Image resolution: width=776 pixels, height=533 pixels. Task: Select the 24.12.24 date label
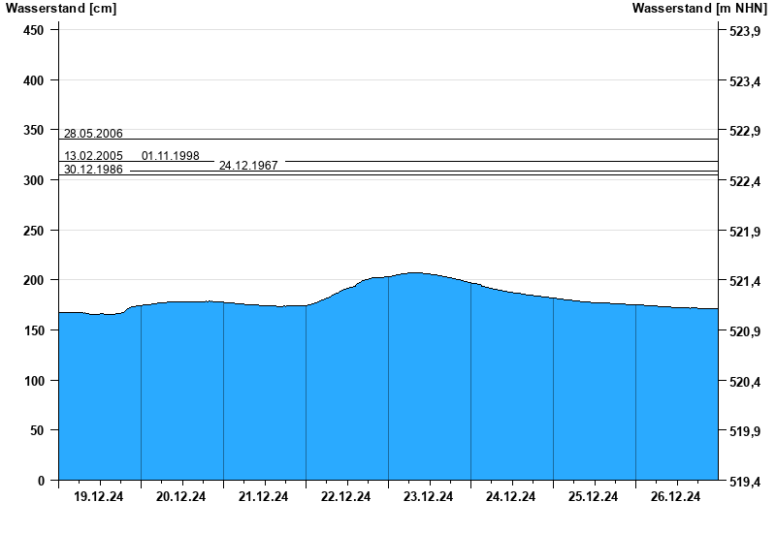click(511, 497)
